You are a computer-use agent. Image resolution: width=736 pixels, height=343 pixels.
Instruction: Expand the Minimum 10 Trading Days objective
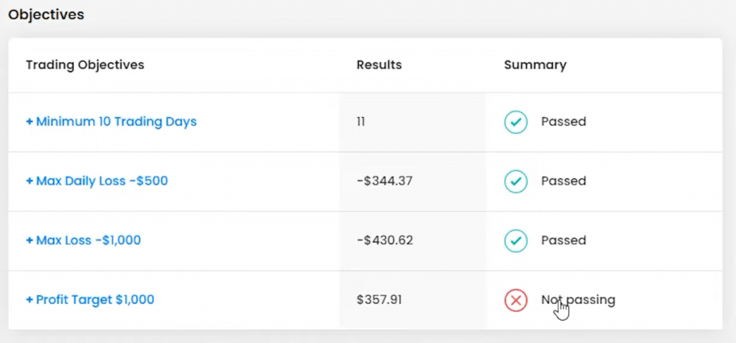coord(111,122)
